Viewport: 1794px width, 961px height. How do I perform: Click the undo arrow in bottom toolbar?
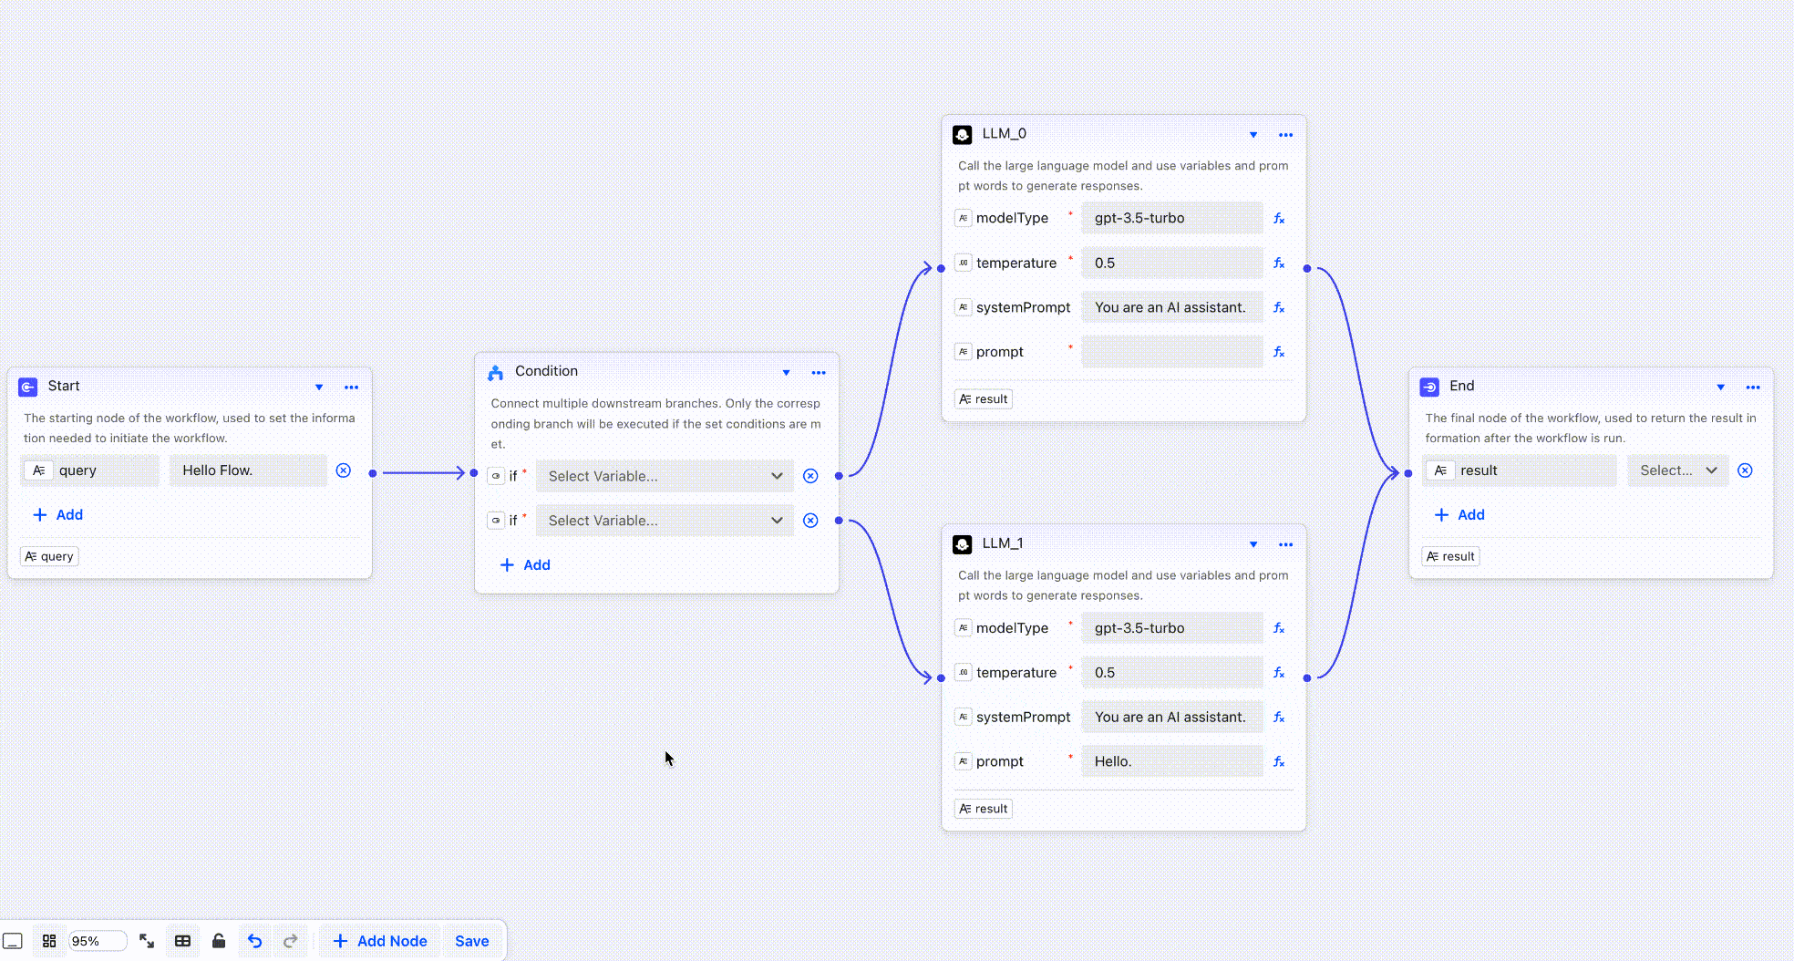(254, 941)
